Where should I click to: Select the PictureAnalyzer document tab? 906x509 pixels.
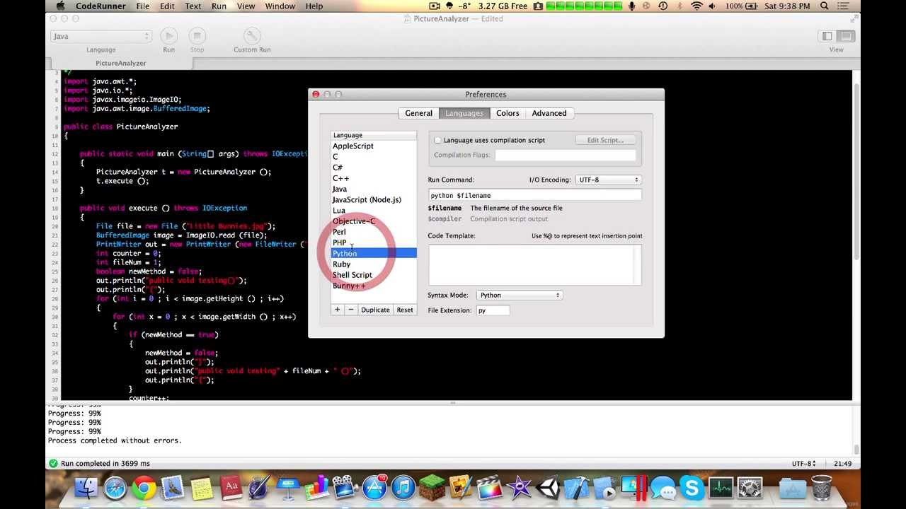pos(121,63)
